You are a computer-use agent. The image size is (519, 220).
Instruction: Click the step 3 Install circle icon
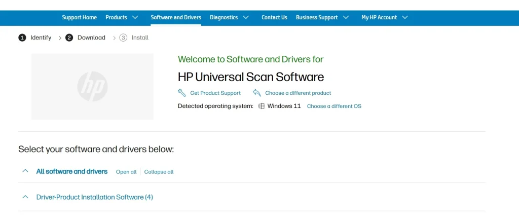point(123,38)
